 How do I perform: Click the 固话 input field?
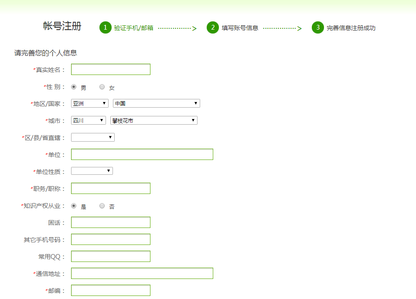coord(111,222)
